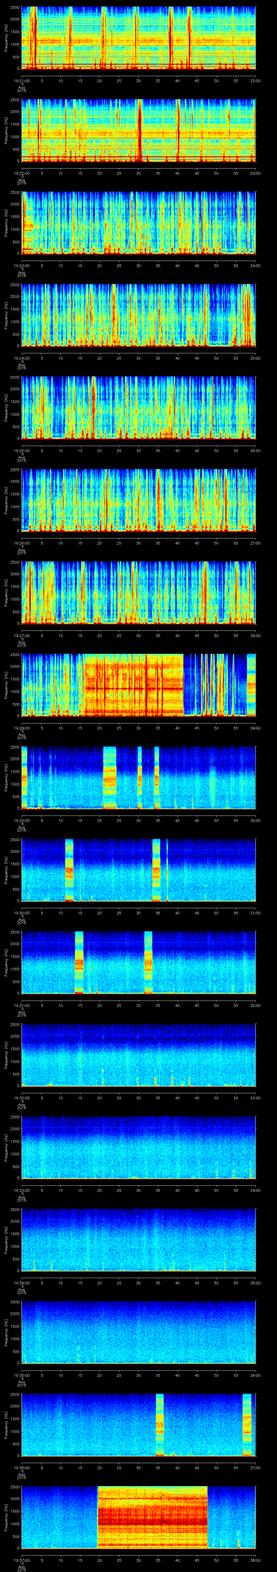Click the burst near 15 seconds in the 19:31 spectrogram
This screenshot has width=277, height=1572.
78,962
